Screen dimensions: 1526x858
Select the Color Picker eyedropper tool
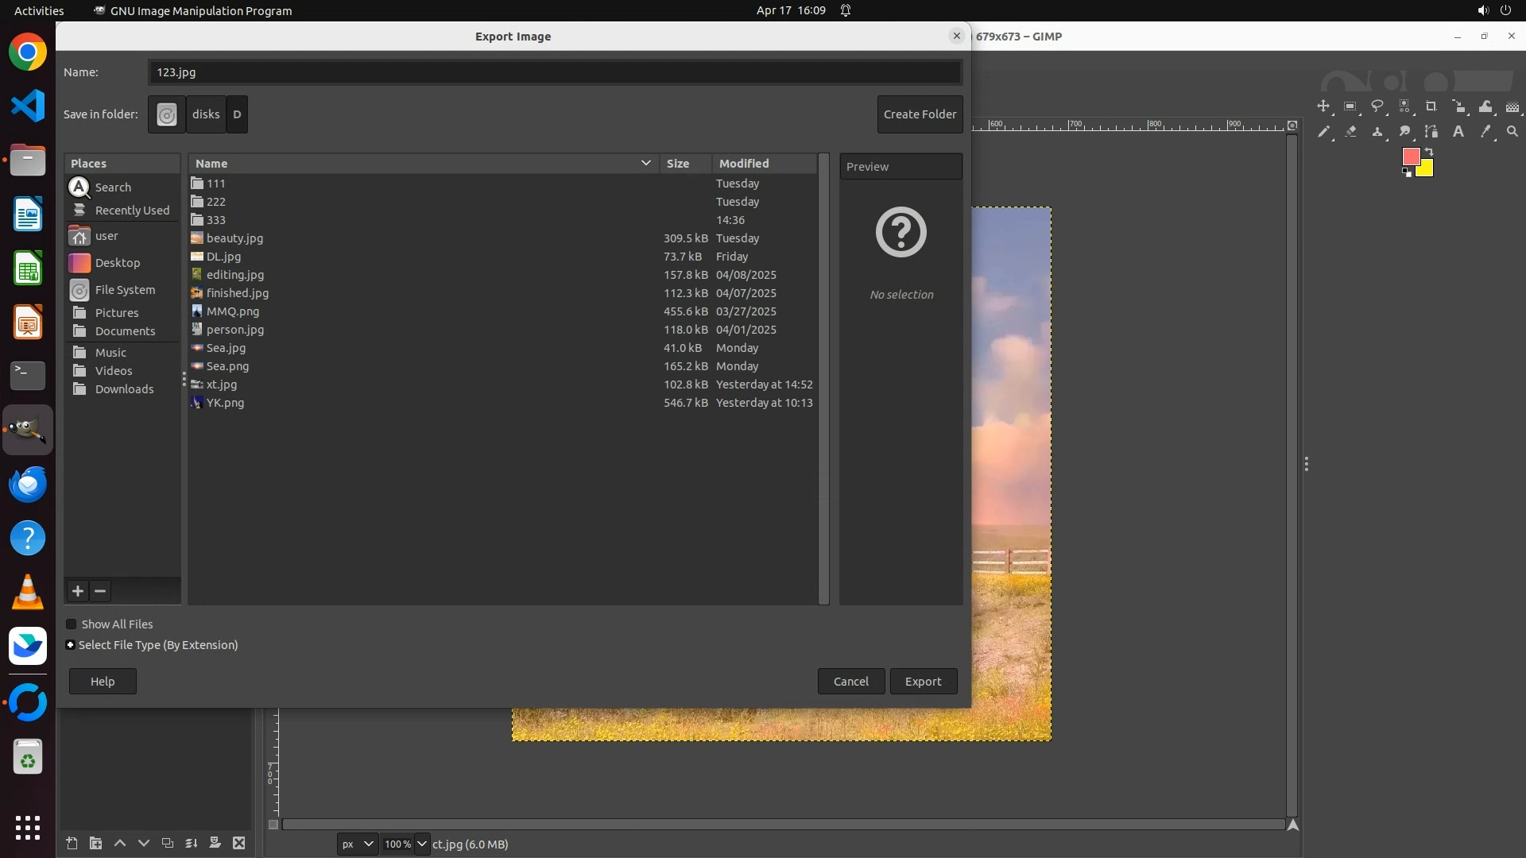point(1485,132)
